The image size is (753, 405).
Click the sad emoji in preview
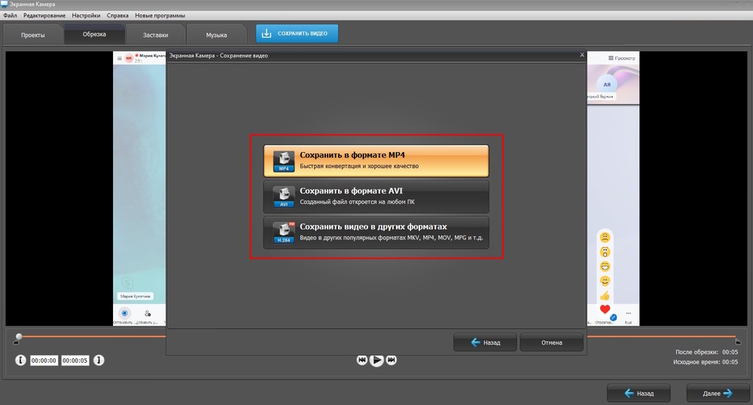(x=605, y=237)
